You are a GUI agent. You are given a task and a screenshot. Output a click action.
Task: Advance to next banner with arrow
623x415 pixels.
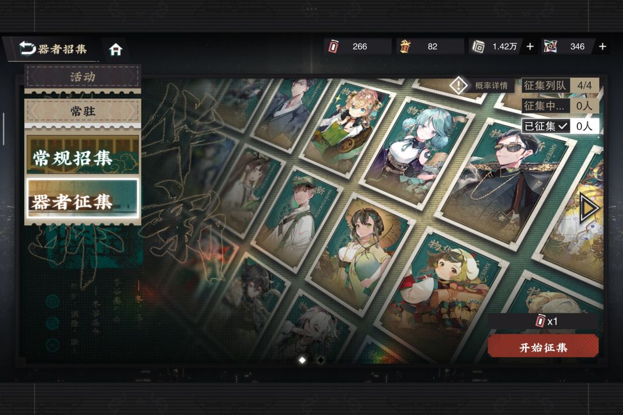pyautogui.click(x=589, y=207)
